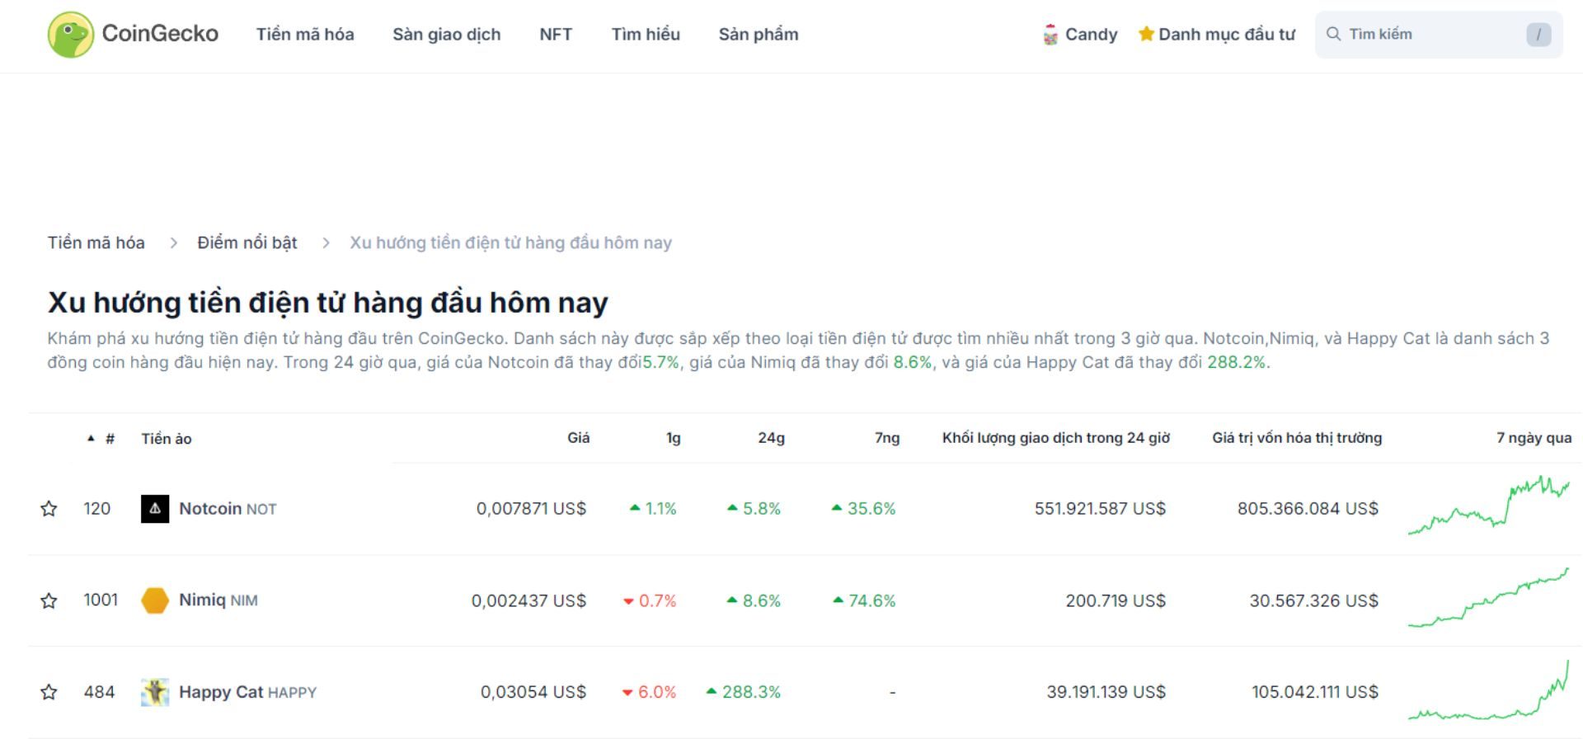
Task: Open Notcoin 7-day sparkline chart
Action: [1489, 506]
